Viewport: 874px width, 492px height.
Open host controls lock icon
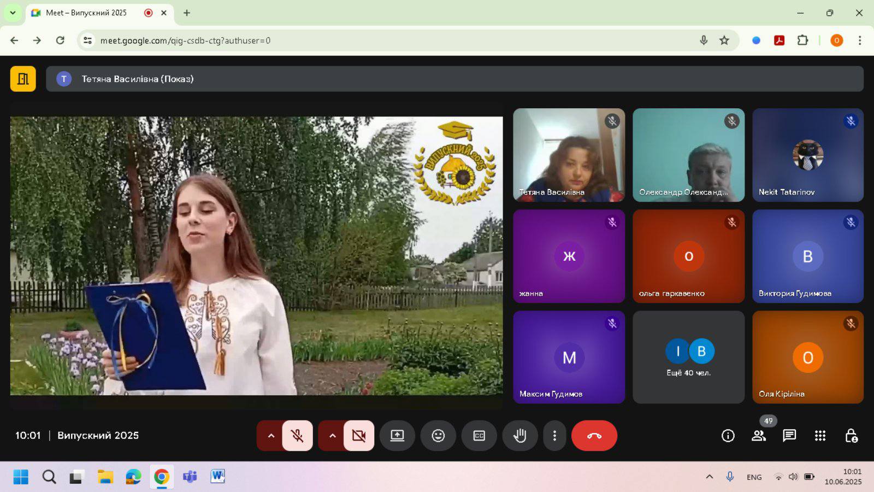tap(851, 436)
